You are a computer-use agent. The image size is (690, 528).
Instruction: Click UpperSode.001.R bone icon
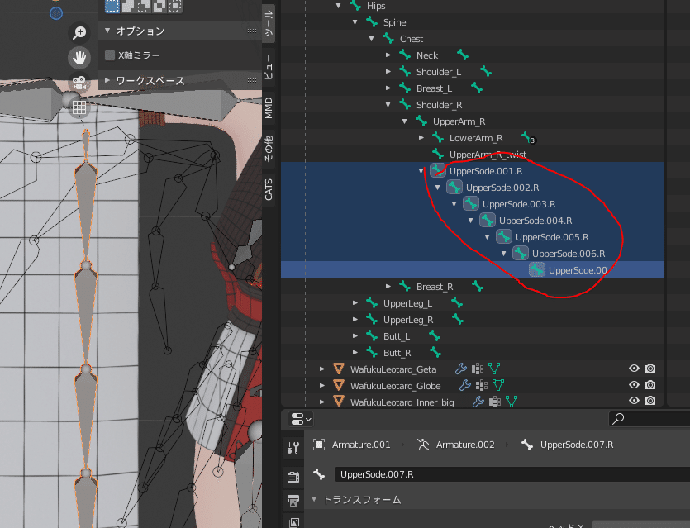(437, 170)
